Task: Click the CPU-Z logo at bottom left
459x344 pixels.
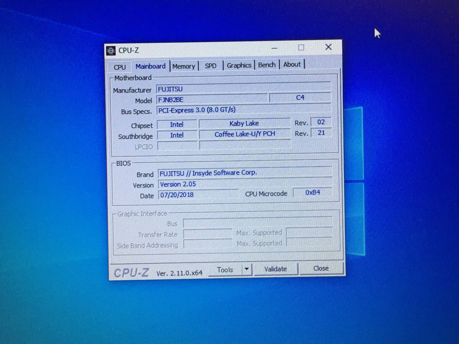Action: 131,273
